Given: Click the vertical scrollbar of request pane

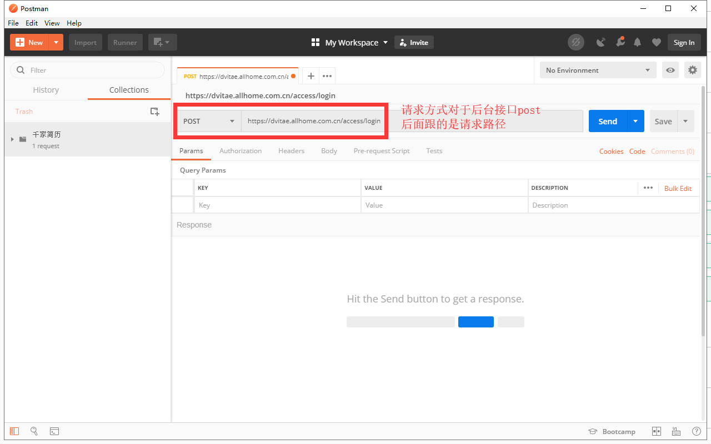Looking at the screenshot, I should click(x=703, y=211).
